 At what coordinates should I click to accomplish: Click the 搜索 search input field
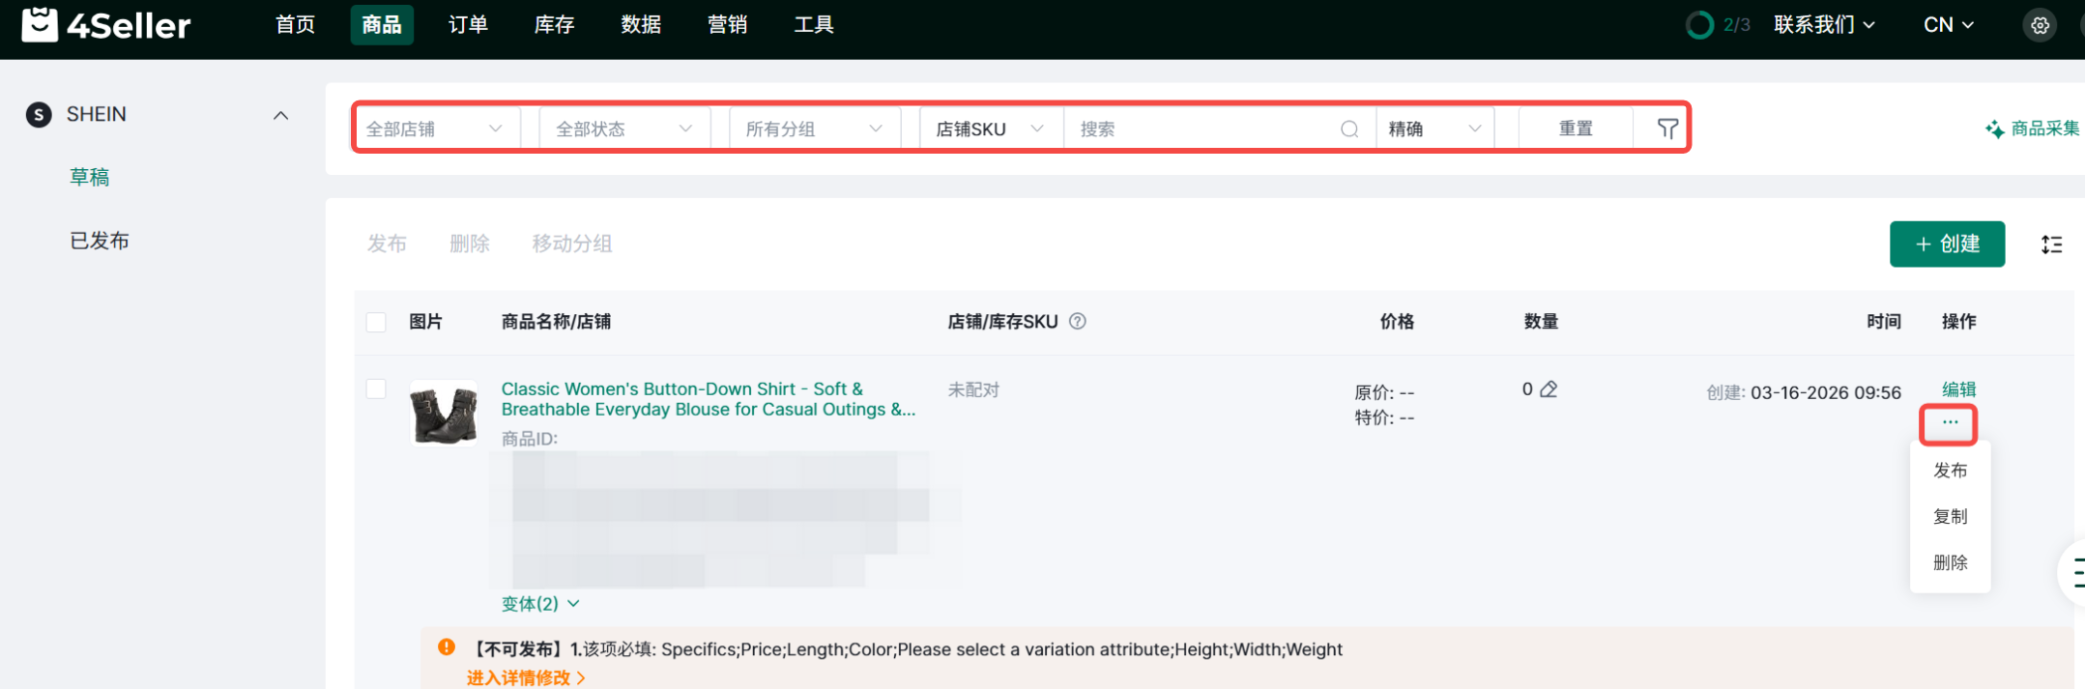[x=1203, y=129]
